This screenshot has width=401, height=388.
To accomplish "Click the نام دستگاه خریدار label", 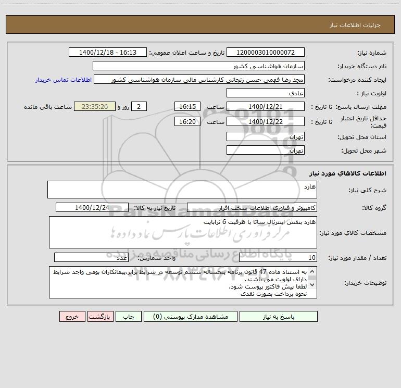I will point(362,66).
